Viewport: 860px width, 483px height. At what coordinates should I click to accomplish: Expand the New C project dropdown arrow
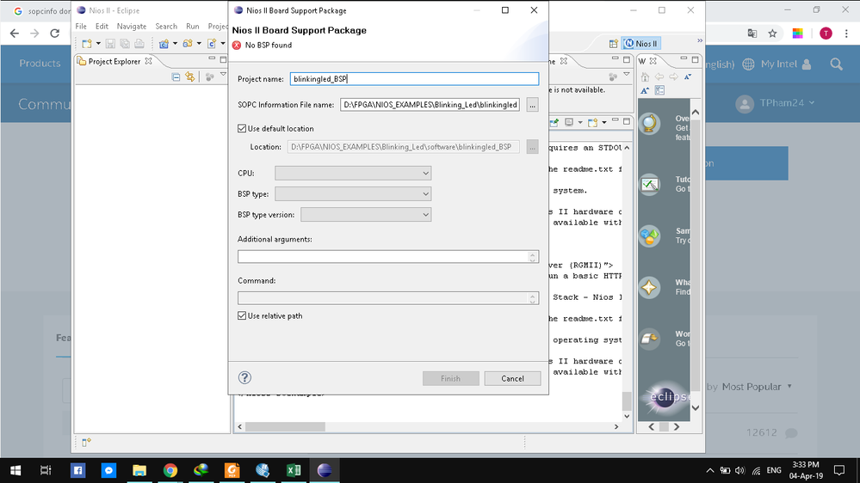click(175, 44)
